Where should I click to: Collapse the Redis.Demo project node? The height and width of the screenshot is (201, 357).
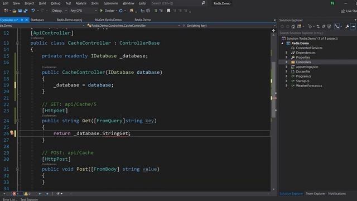[x=283, y=43]
